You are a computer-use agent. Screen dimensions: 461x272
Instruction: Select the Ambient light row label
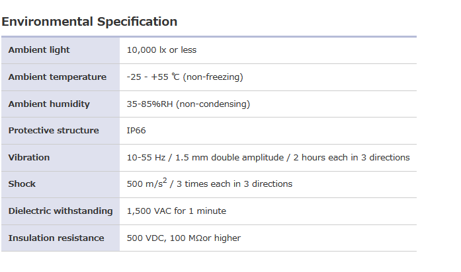pos(39,50)
